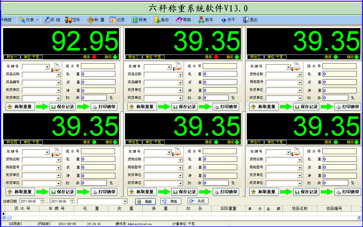363x227 pixels.
Task: Click the green 通信 indicator of 秤台六
Action: (336, 142)
